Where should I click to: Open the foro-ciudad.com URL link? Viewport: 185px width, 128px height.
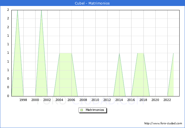pyautogui.click(x=163, y=123)
